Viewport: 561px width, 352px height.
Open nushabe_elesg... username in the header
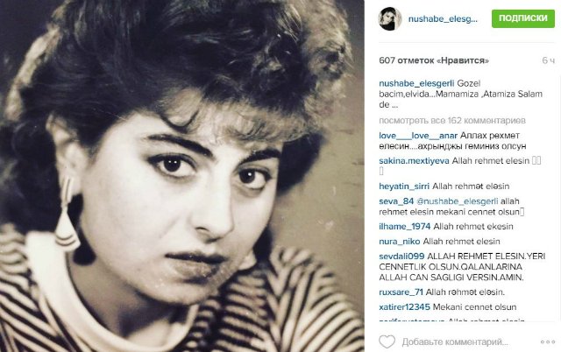pos(443,19)
